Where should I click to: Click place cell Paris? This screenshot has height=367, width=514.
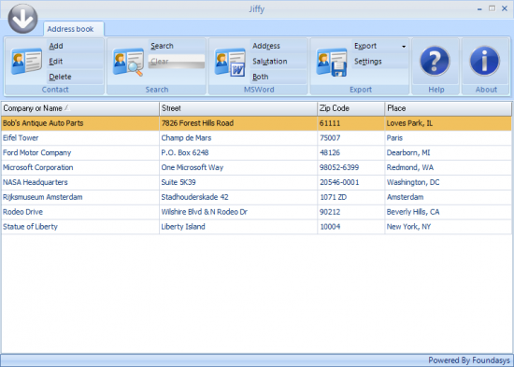[x=448, y=138]
